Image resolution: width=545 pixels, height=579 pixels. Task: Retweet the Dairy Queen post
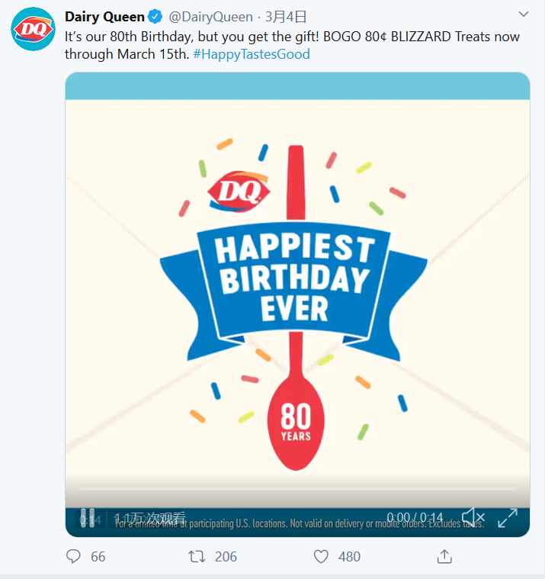pyautogui.click(x=197, y=557)
